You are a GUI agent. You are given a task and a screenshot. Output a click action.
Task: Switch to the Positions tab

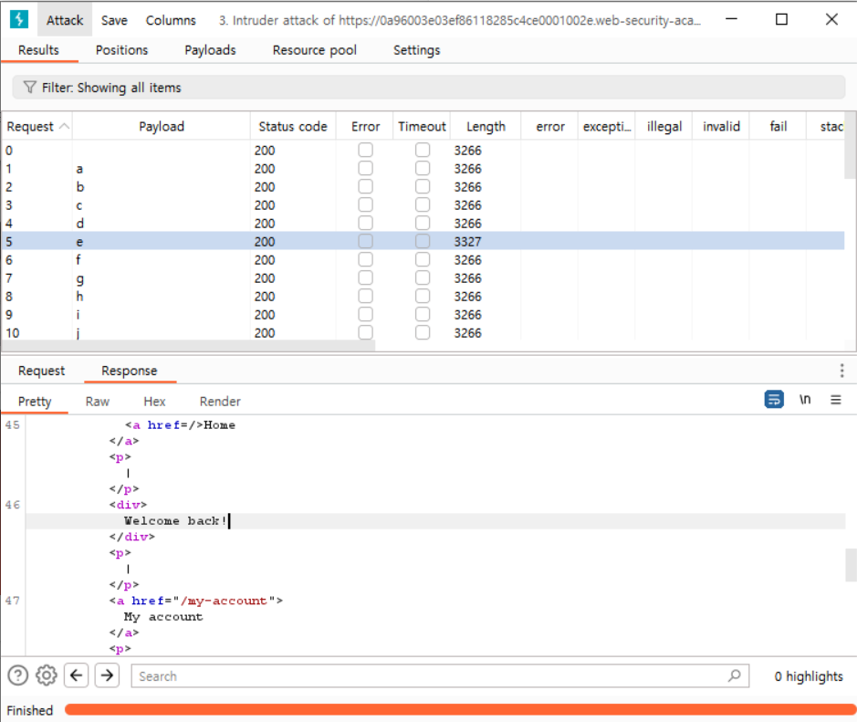pyautogui.click(x=122, y=50)
